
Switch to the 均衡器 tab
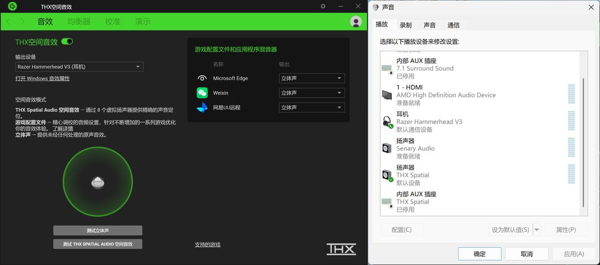(x=79, y=22)
